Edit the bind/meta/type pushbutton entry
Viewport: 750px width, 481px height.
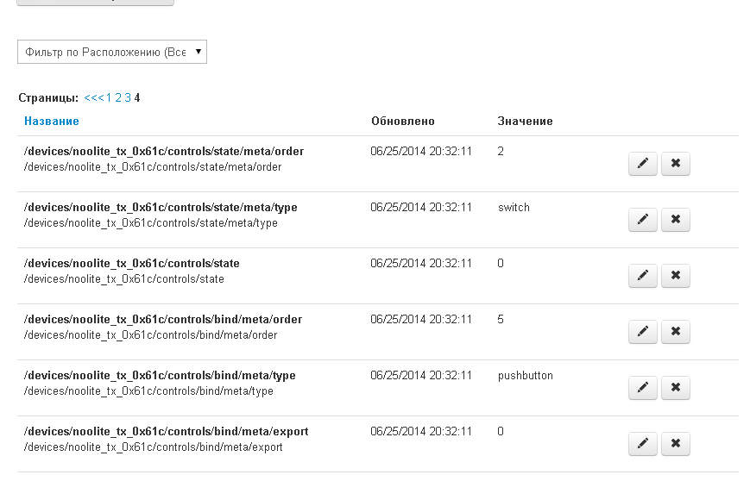(642, 388)
